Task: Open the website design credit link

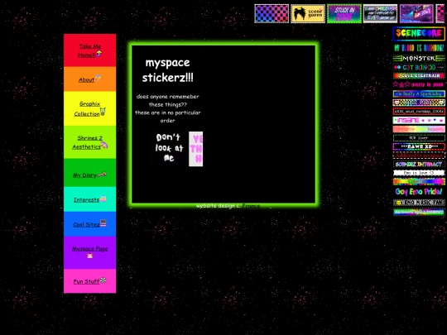Action: [251, 206]
